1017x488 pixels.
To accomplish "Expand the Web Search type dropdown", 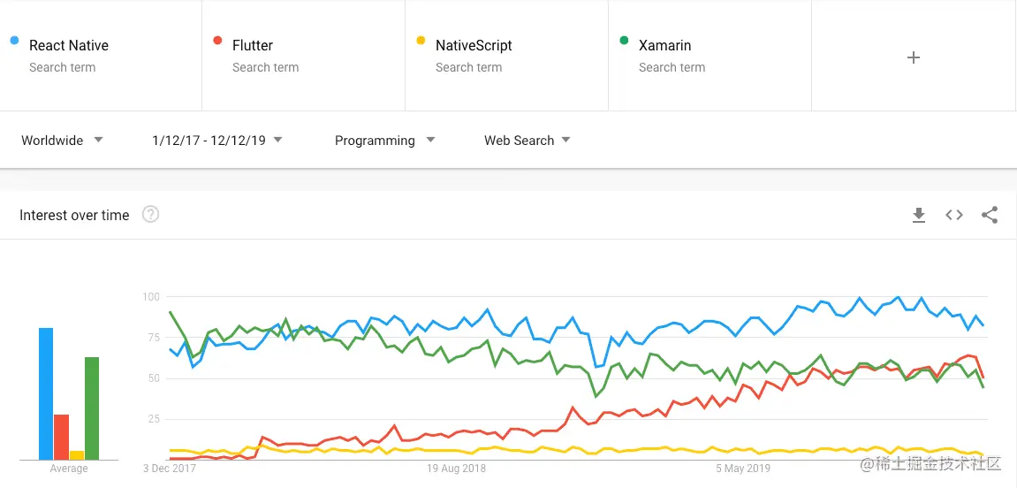I will (527, 141).
